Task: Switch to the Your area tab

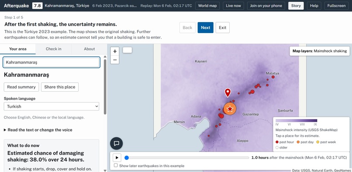Action: tap(18, 49)
